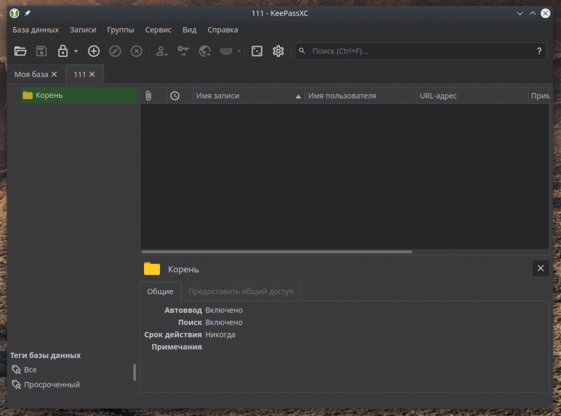Add a new entry with plus icon

[x=94, y=51]
